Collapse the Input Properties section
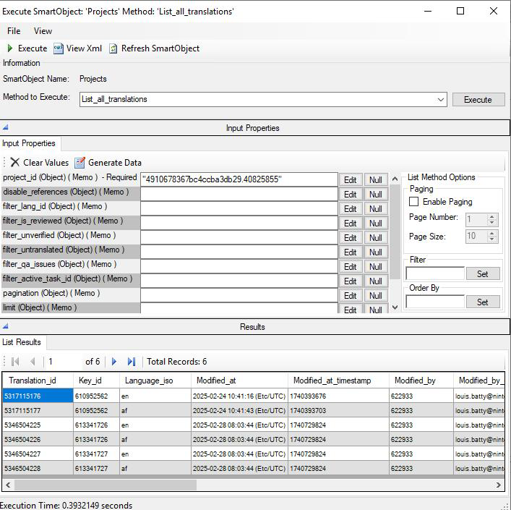Viewport: 511px width, 510px height. (x=6, y=127)
